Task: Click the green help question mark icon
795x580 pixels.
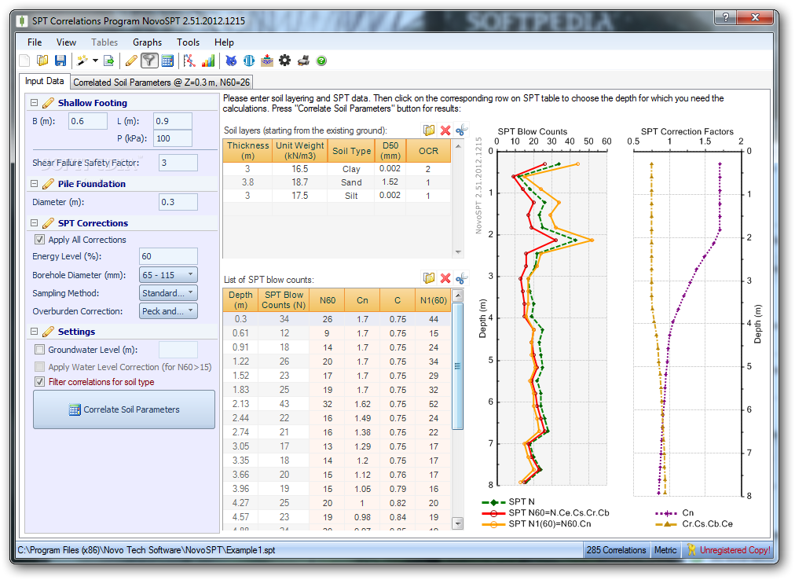Action: click(321, 61)
